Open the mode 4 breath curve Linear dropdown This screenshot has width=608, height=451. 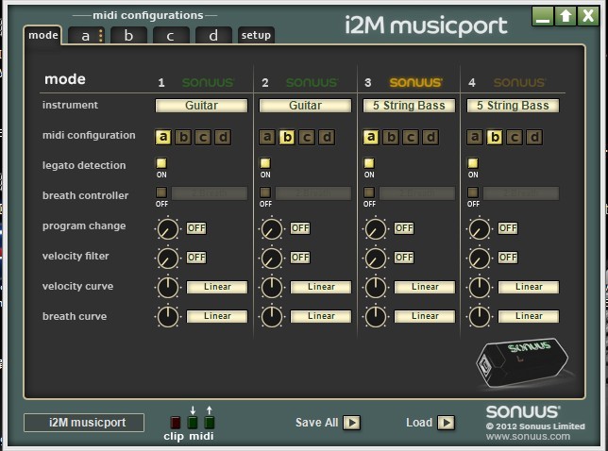click(x=529, y=316)
